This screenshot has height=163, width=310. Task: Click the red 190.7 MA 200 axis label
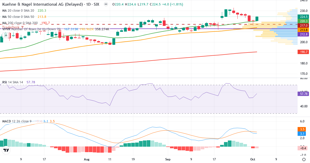click(x=303, y=52)
